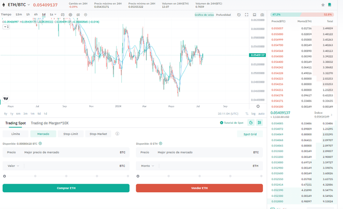Viewport: 343px width, 209px height.
Task: Open the Valor unit dropdown
Action: 13,166
